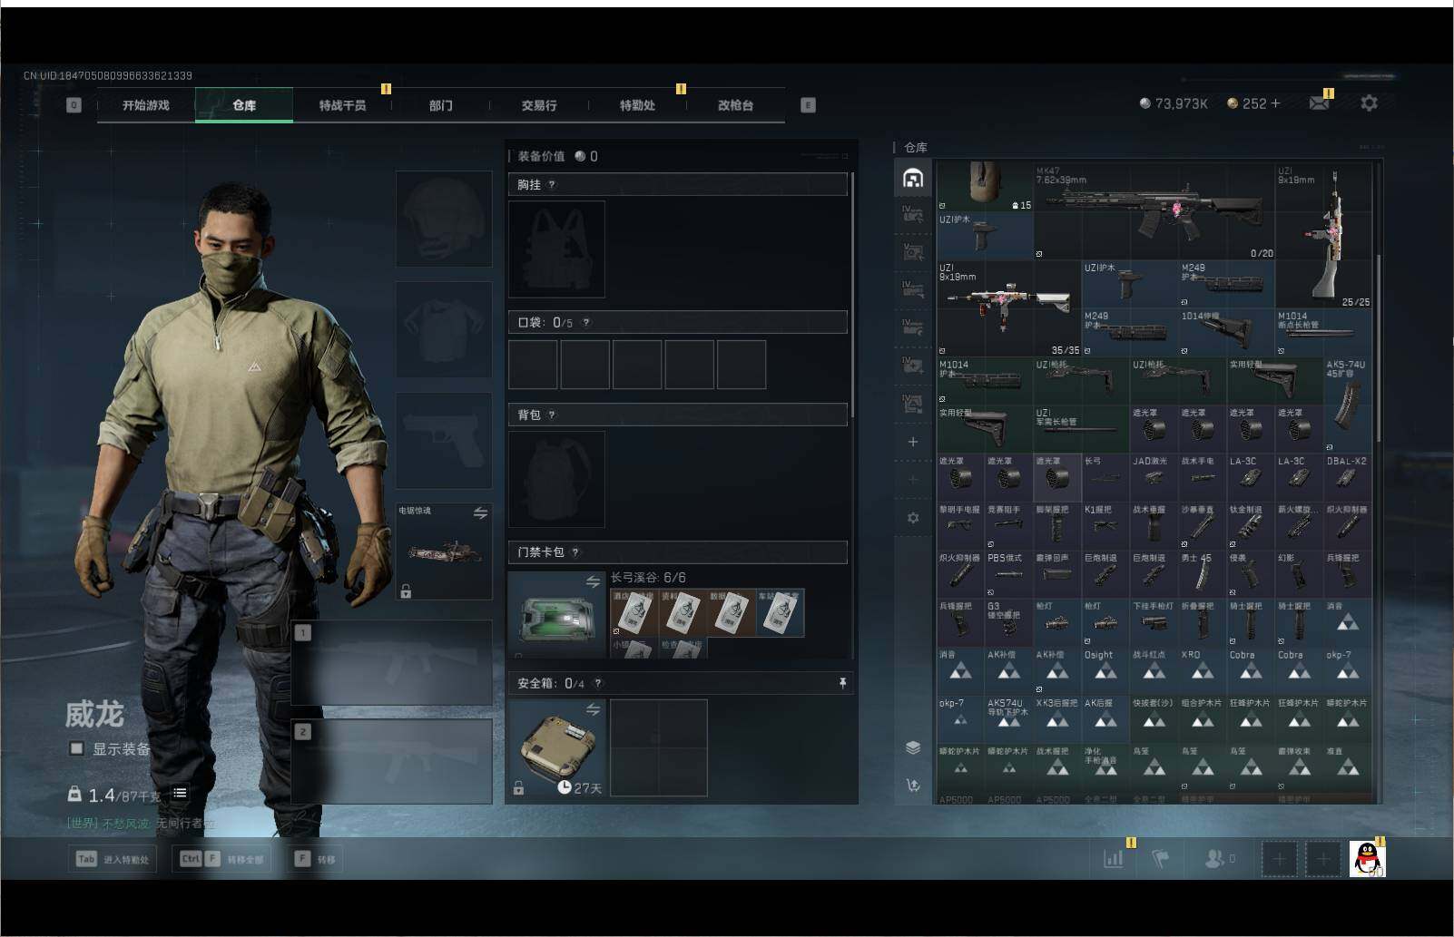The image size is (1454, 937).
Task: Expand the weight details list icon
Action: (x=180, y=794)
